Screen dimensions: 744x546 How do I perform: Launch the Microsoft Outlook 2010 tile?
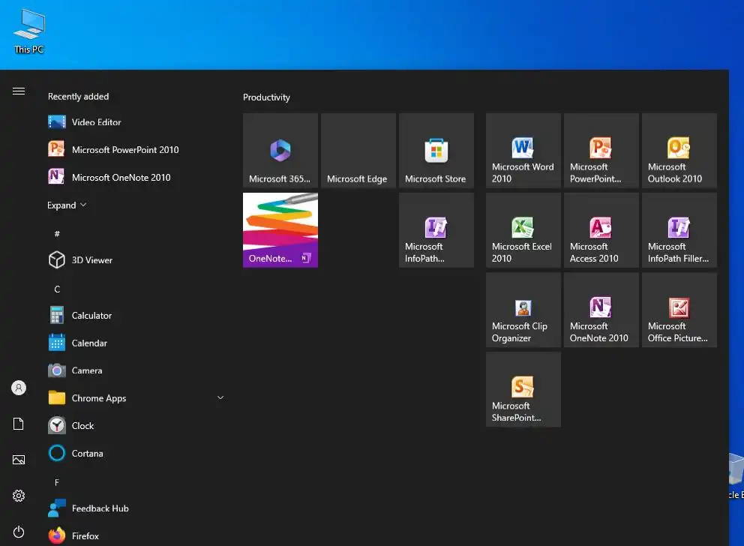point(679,151)
